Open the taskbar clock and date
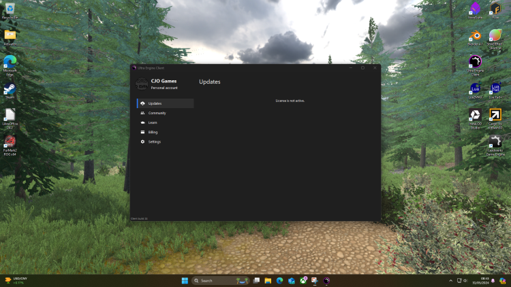511x287 pixels. pyautogui.click(x=484, y=280)
